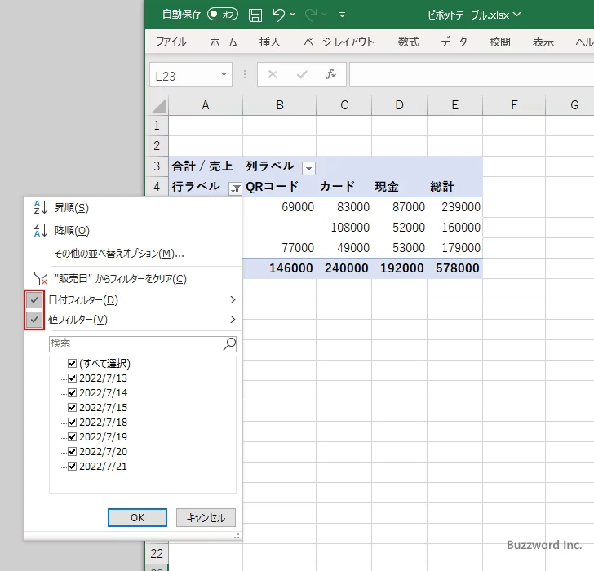Click checkmark beside 値フィルター
Image resolution: width=594 pixels, height=571 pixels.
pos(34,320)
